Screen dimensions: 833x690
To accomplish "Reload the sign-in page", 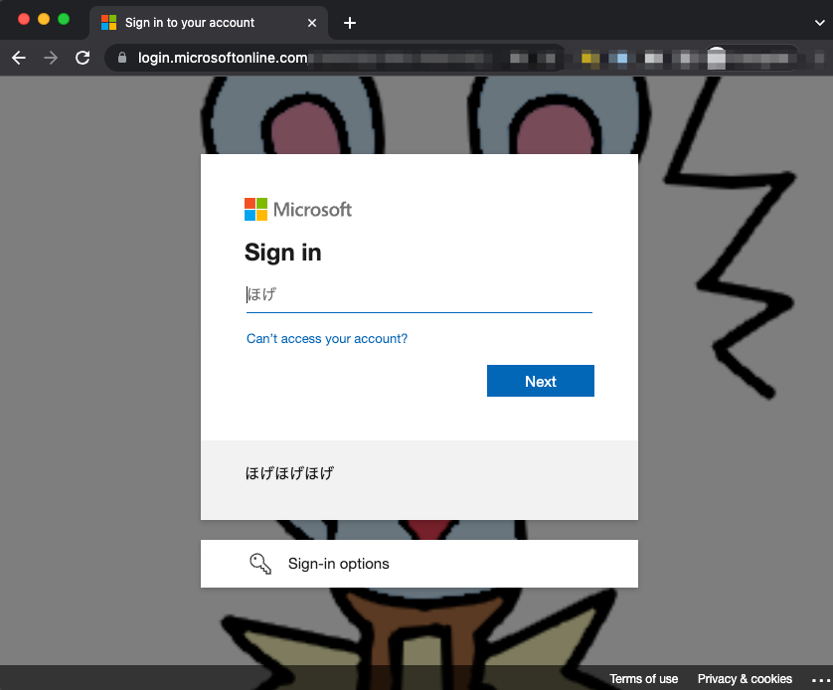I will point(83,58).
